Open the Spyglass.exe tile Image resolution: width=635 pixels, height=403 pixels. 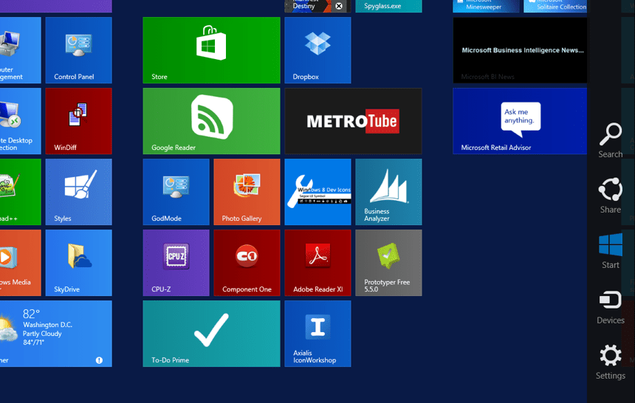pos(388,6)
